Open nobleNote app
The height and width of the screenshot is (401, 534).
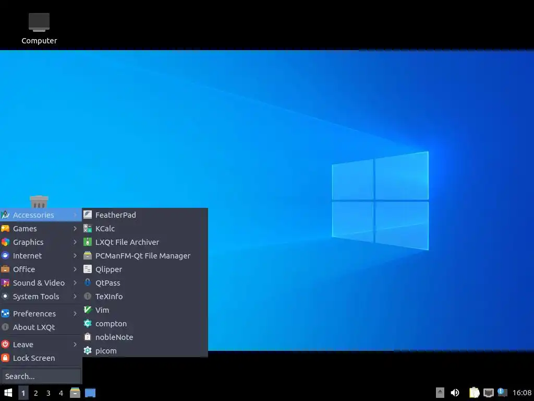pyautogui.click(x=145, y=337)
